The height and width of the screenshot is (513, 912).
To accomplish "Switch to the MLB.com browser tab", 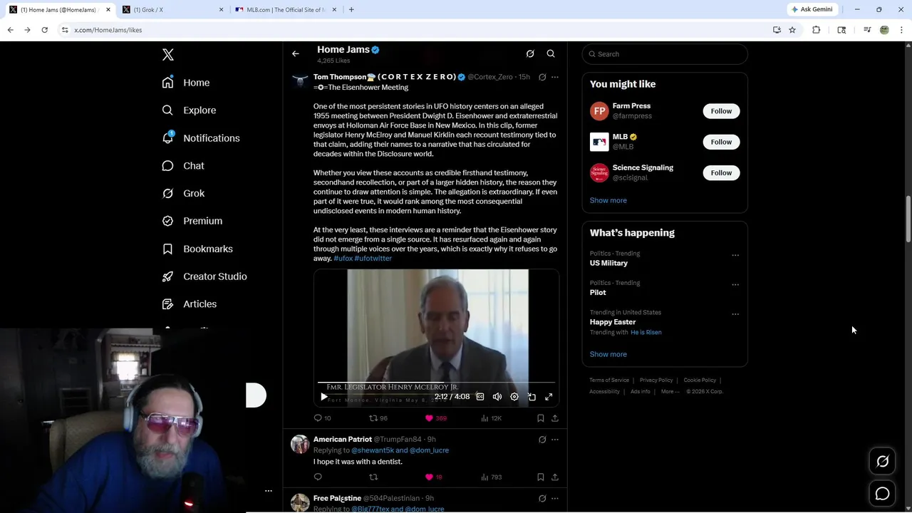I will tap(286, 10).
